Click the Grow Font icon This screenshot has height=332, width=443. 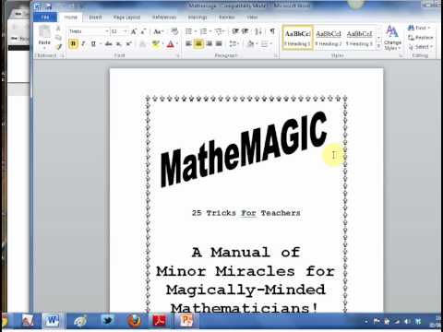tap(134, 31)
